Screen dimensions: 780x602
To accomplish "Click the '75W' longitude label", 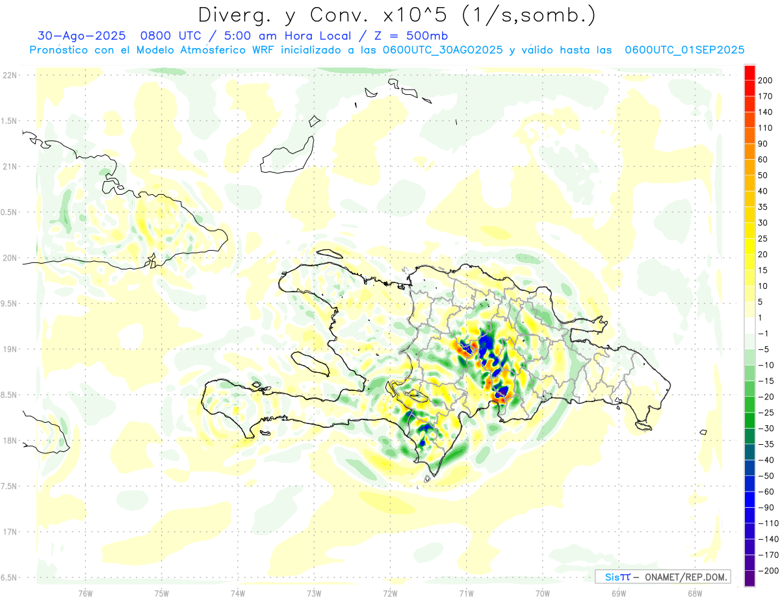I will (x=162, y=594).
